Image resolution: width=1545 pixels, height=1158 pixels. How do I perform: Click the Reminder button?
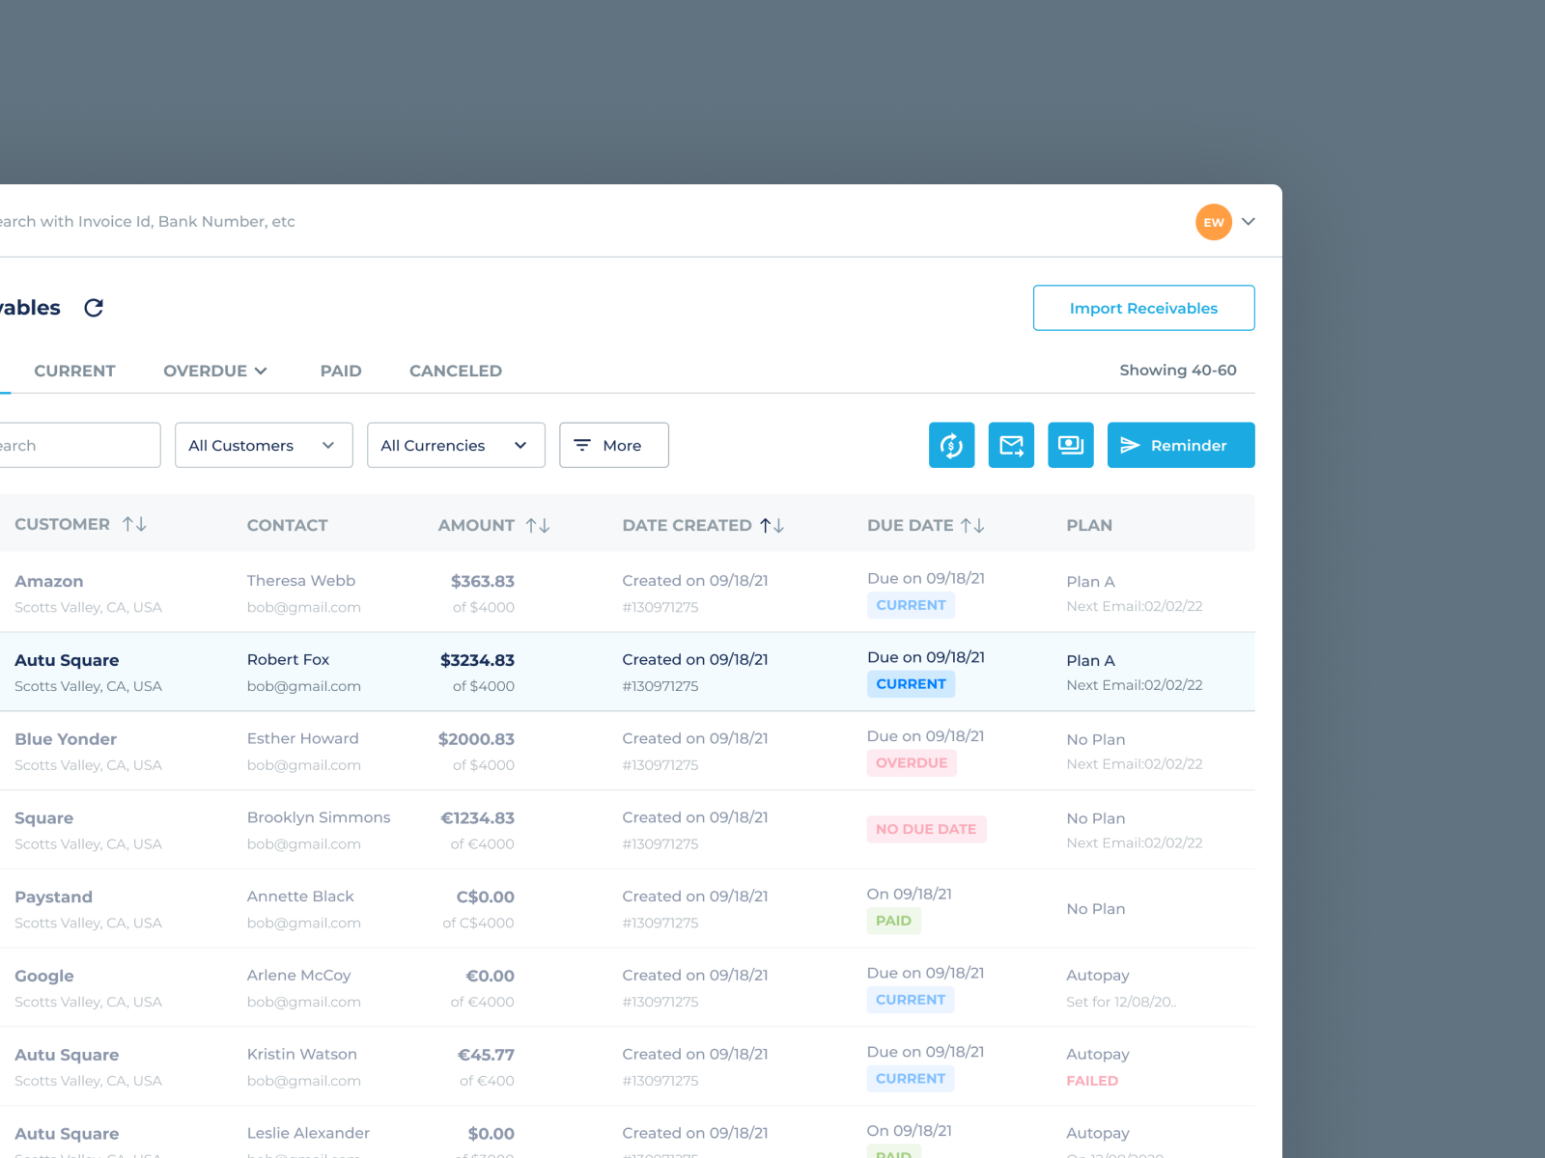coord(1181,445)
